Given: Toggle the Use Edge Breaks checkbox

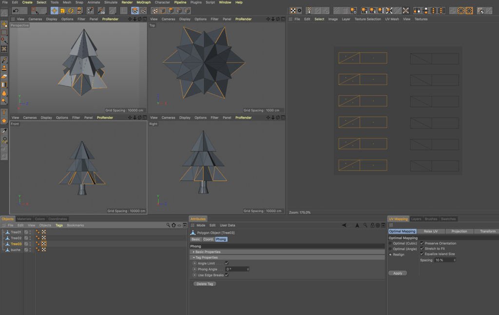Looking at the screenshot, I should click(x=227, y=275).
